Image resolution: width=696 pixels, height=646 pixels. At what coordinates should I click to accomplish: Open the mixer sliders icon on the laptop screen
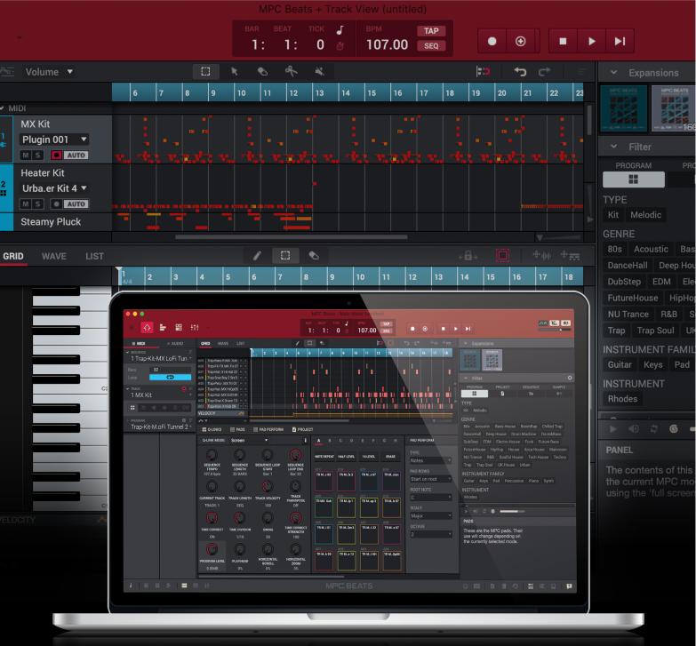point(195,327)
